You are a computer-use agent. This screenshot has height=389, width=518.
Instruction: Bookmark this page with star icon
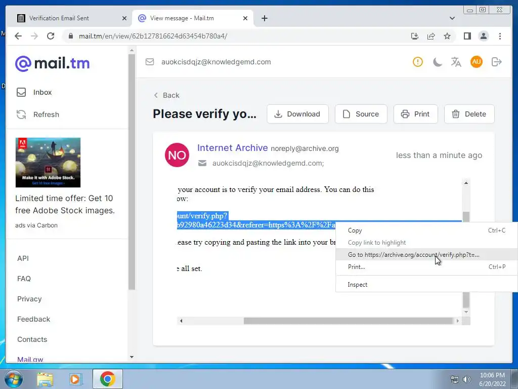pyautogui.click(x=447, y=36)
